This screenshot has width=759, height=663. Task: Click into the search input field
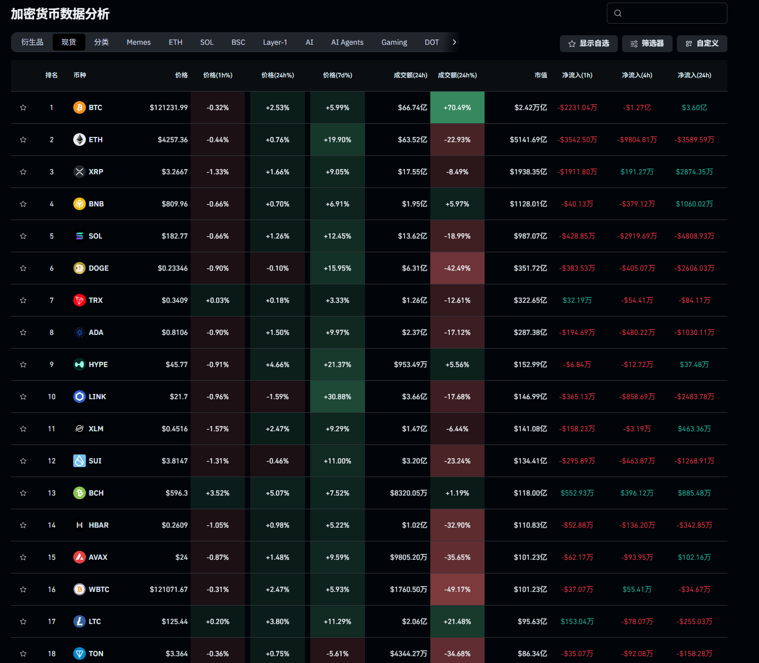(x=667, y=13)
